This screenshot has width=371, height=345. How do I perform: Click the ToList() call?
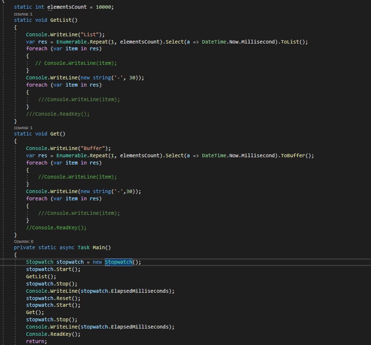click(x=293, y=42)
